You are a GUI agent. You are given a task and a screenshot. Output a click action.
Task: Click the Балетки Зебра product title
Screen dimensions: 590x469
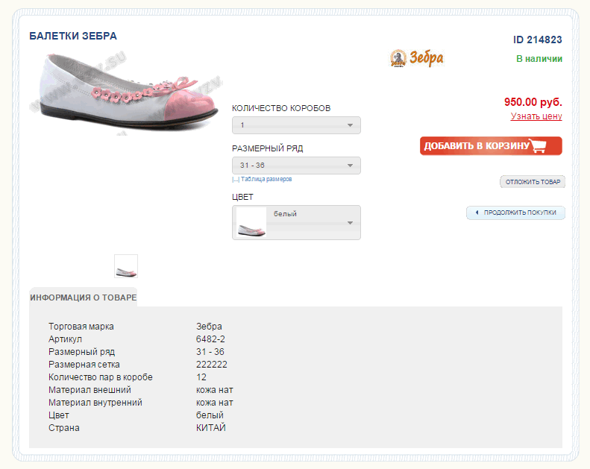coord(73,36)
